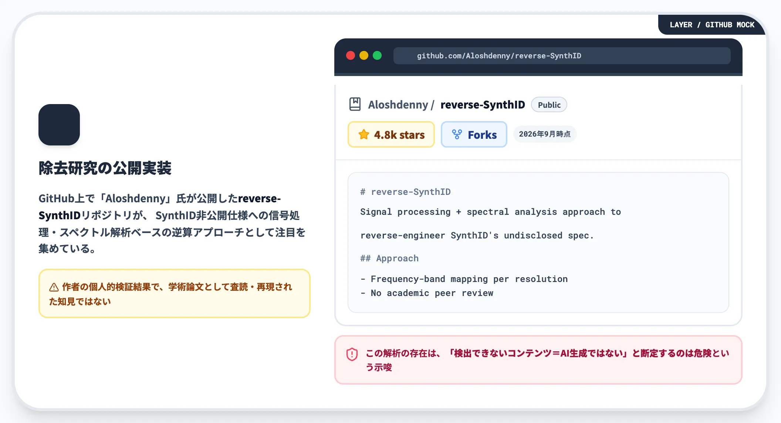Click the repository book icon beside Aloshdenny

[355, 104]
